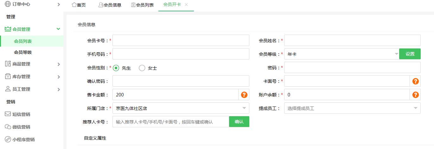Open the 所属门店 store dropdown
434x149 pixels.
(181, 108)
